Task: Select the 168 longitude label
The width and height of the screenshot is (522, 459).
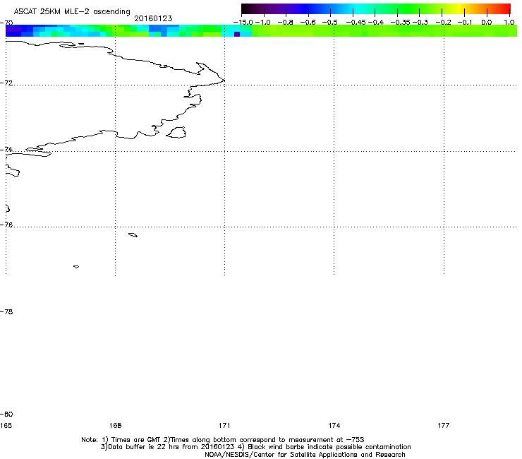Action: tap(115, 425)
